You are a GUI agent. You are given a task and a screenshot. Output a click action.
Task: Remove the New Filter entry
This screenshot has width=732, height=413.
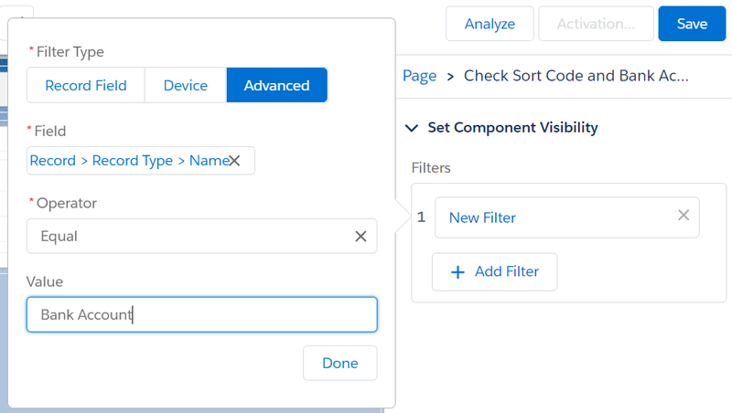tap(683, 216)
